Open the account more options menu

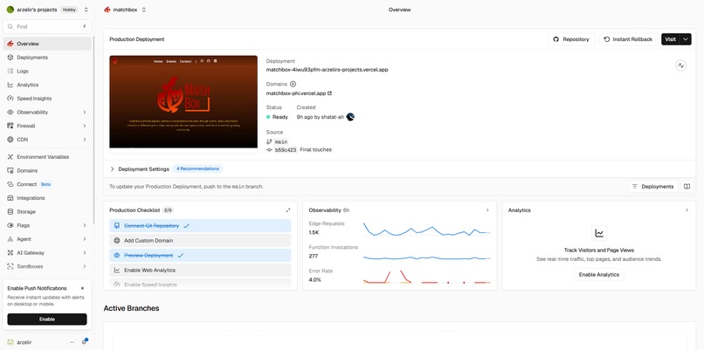72,342
